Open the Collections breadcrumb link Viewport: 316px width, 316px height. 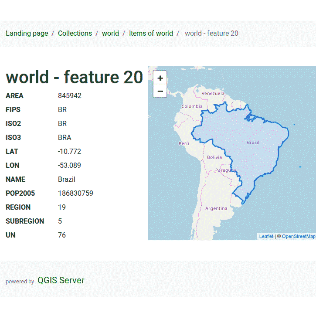pyautogui.click(x=75, y=33)
